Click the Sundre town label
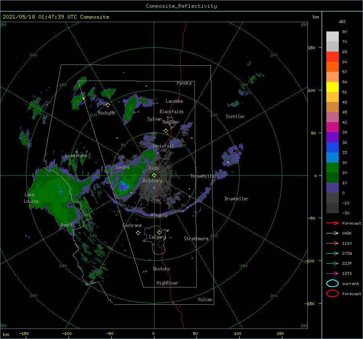The height and width of the screenshot is (339, 363). coord(122,167)
